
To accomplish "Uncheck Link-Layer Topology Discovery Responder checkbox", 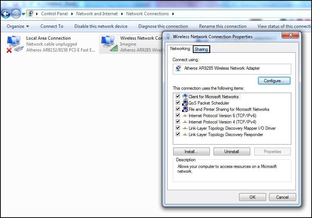I will coord(178,134).
